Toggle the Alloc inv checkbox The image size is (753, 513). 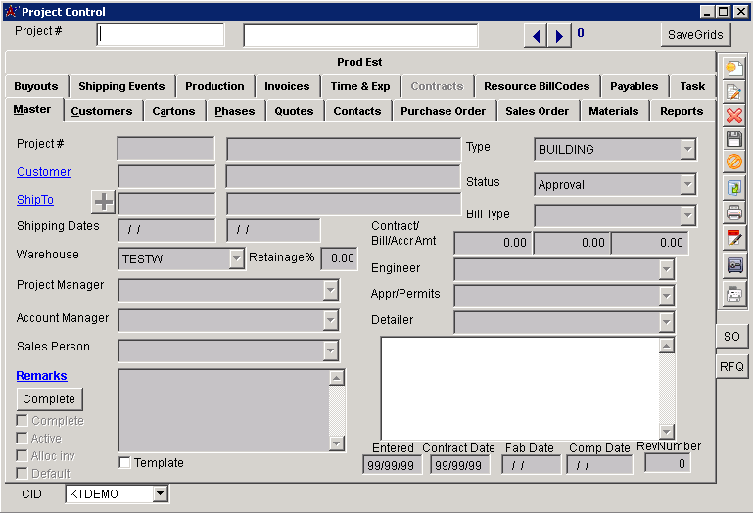23,456
